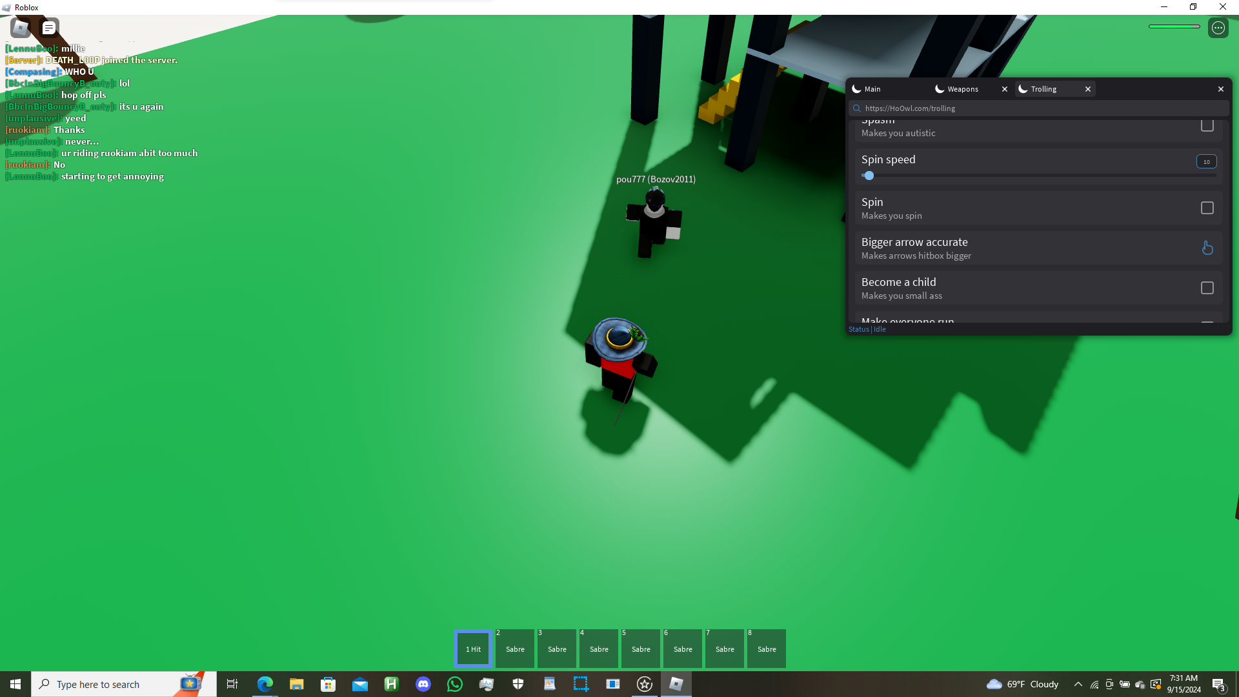
Task: Open Windows Security shield on the taskbar
Action: (518, 684)
